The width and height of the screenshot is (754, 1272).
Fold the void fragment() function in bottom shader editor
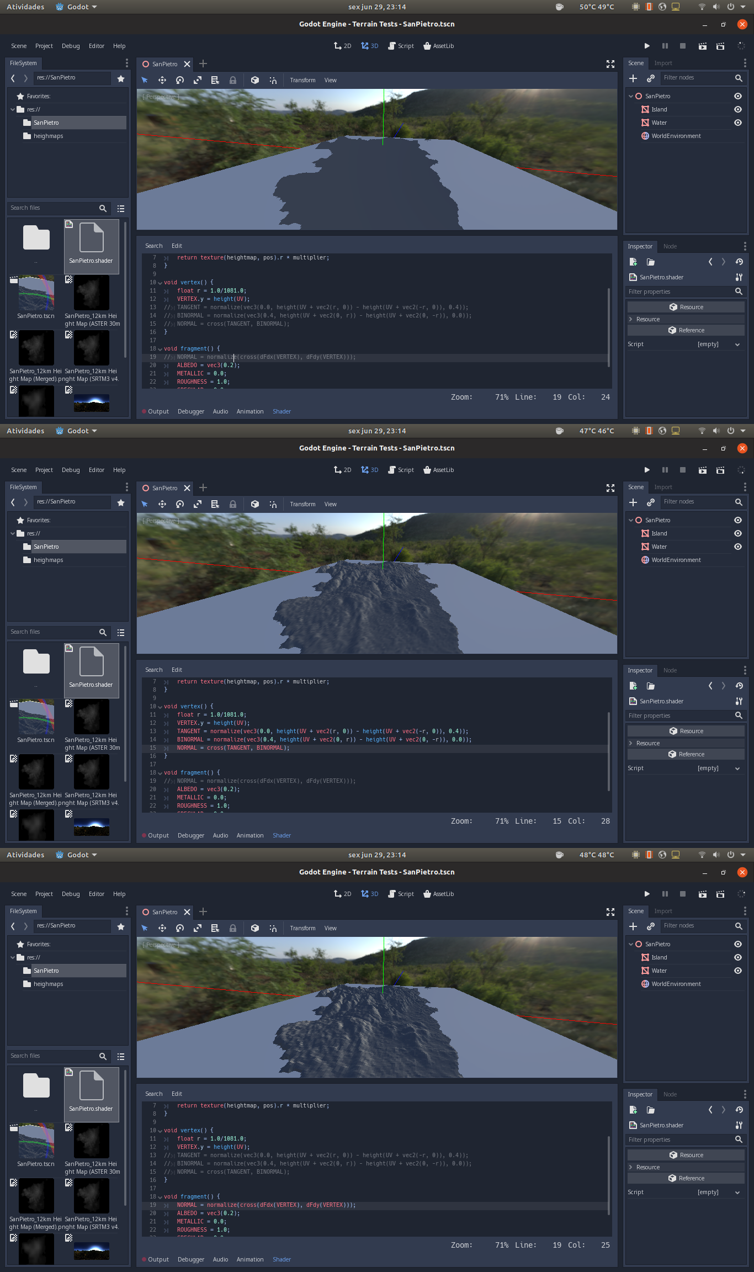tap(160, 1197)
